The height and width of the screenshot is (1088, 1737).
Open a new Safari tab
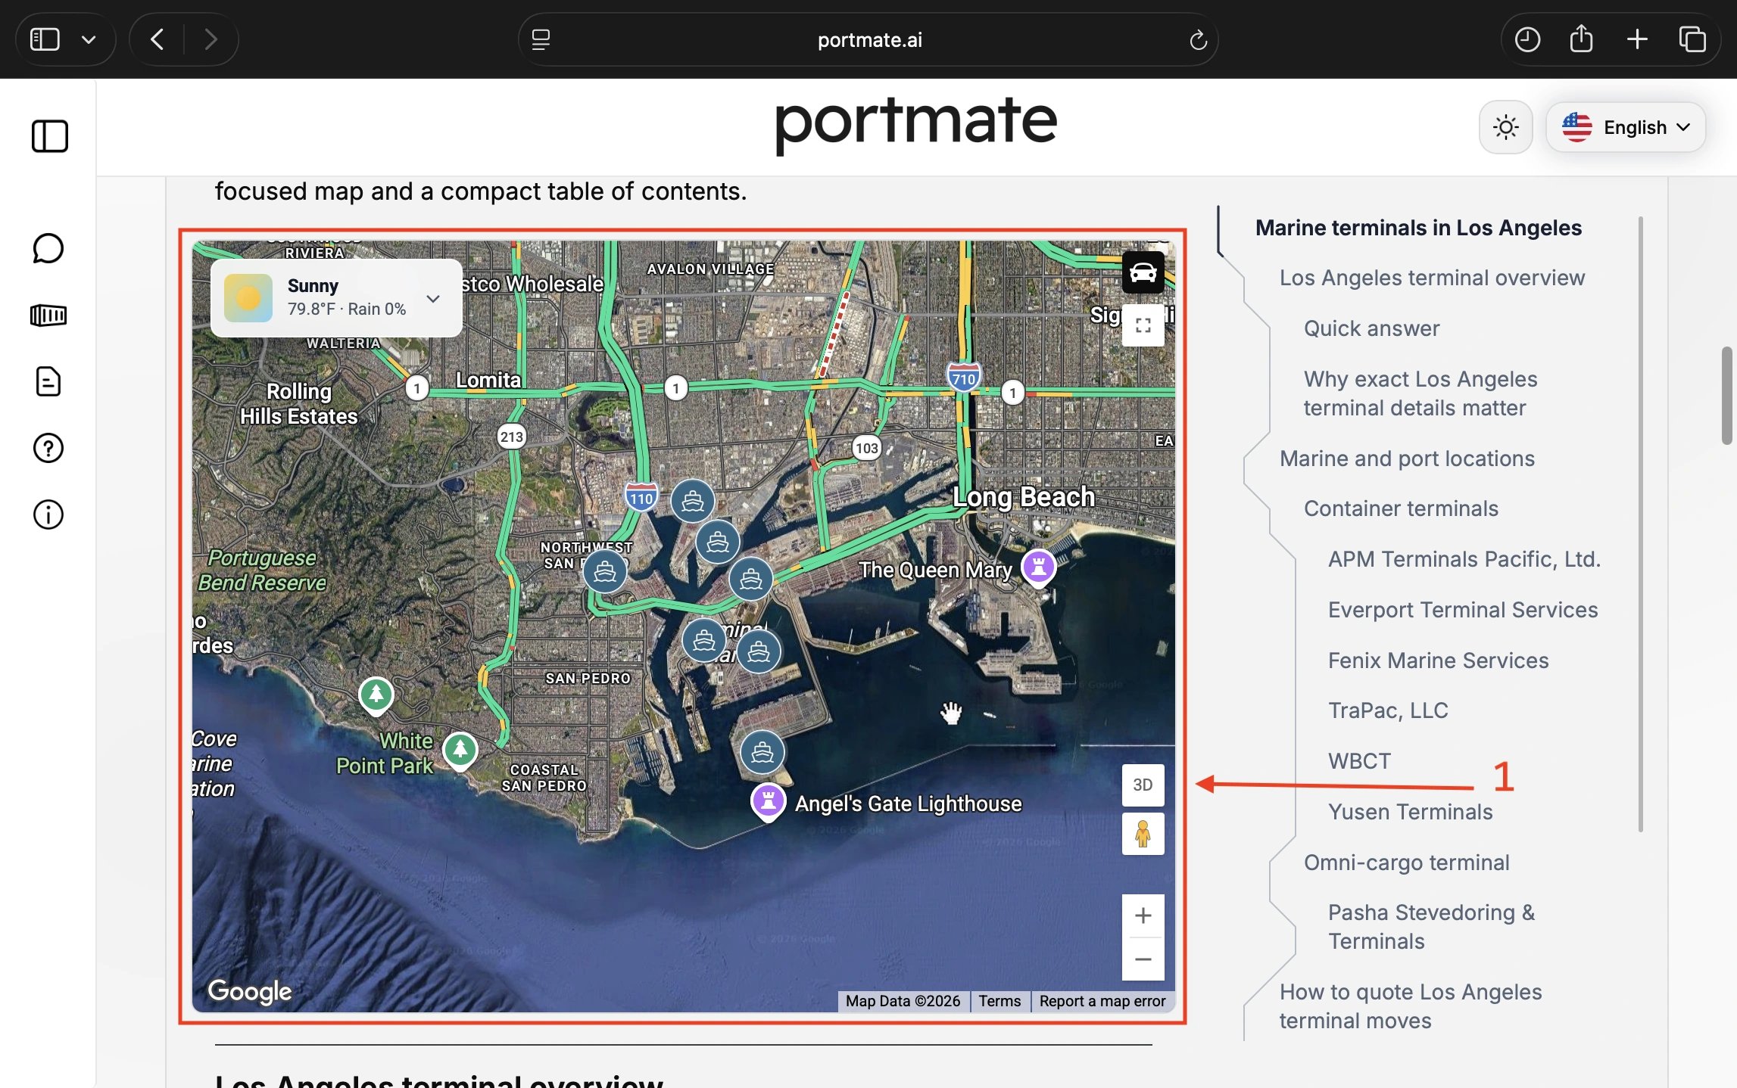coord(1637,39)
